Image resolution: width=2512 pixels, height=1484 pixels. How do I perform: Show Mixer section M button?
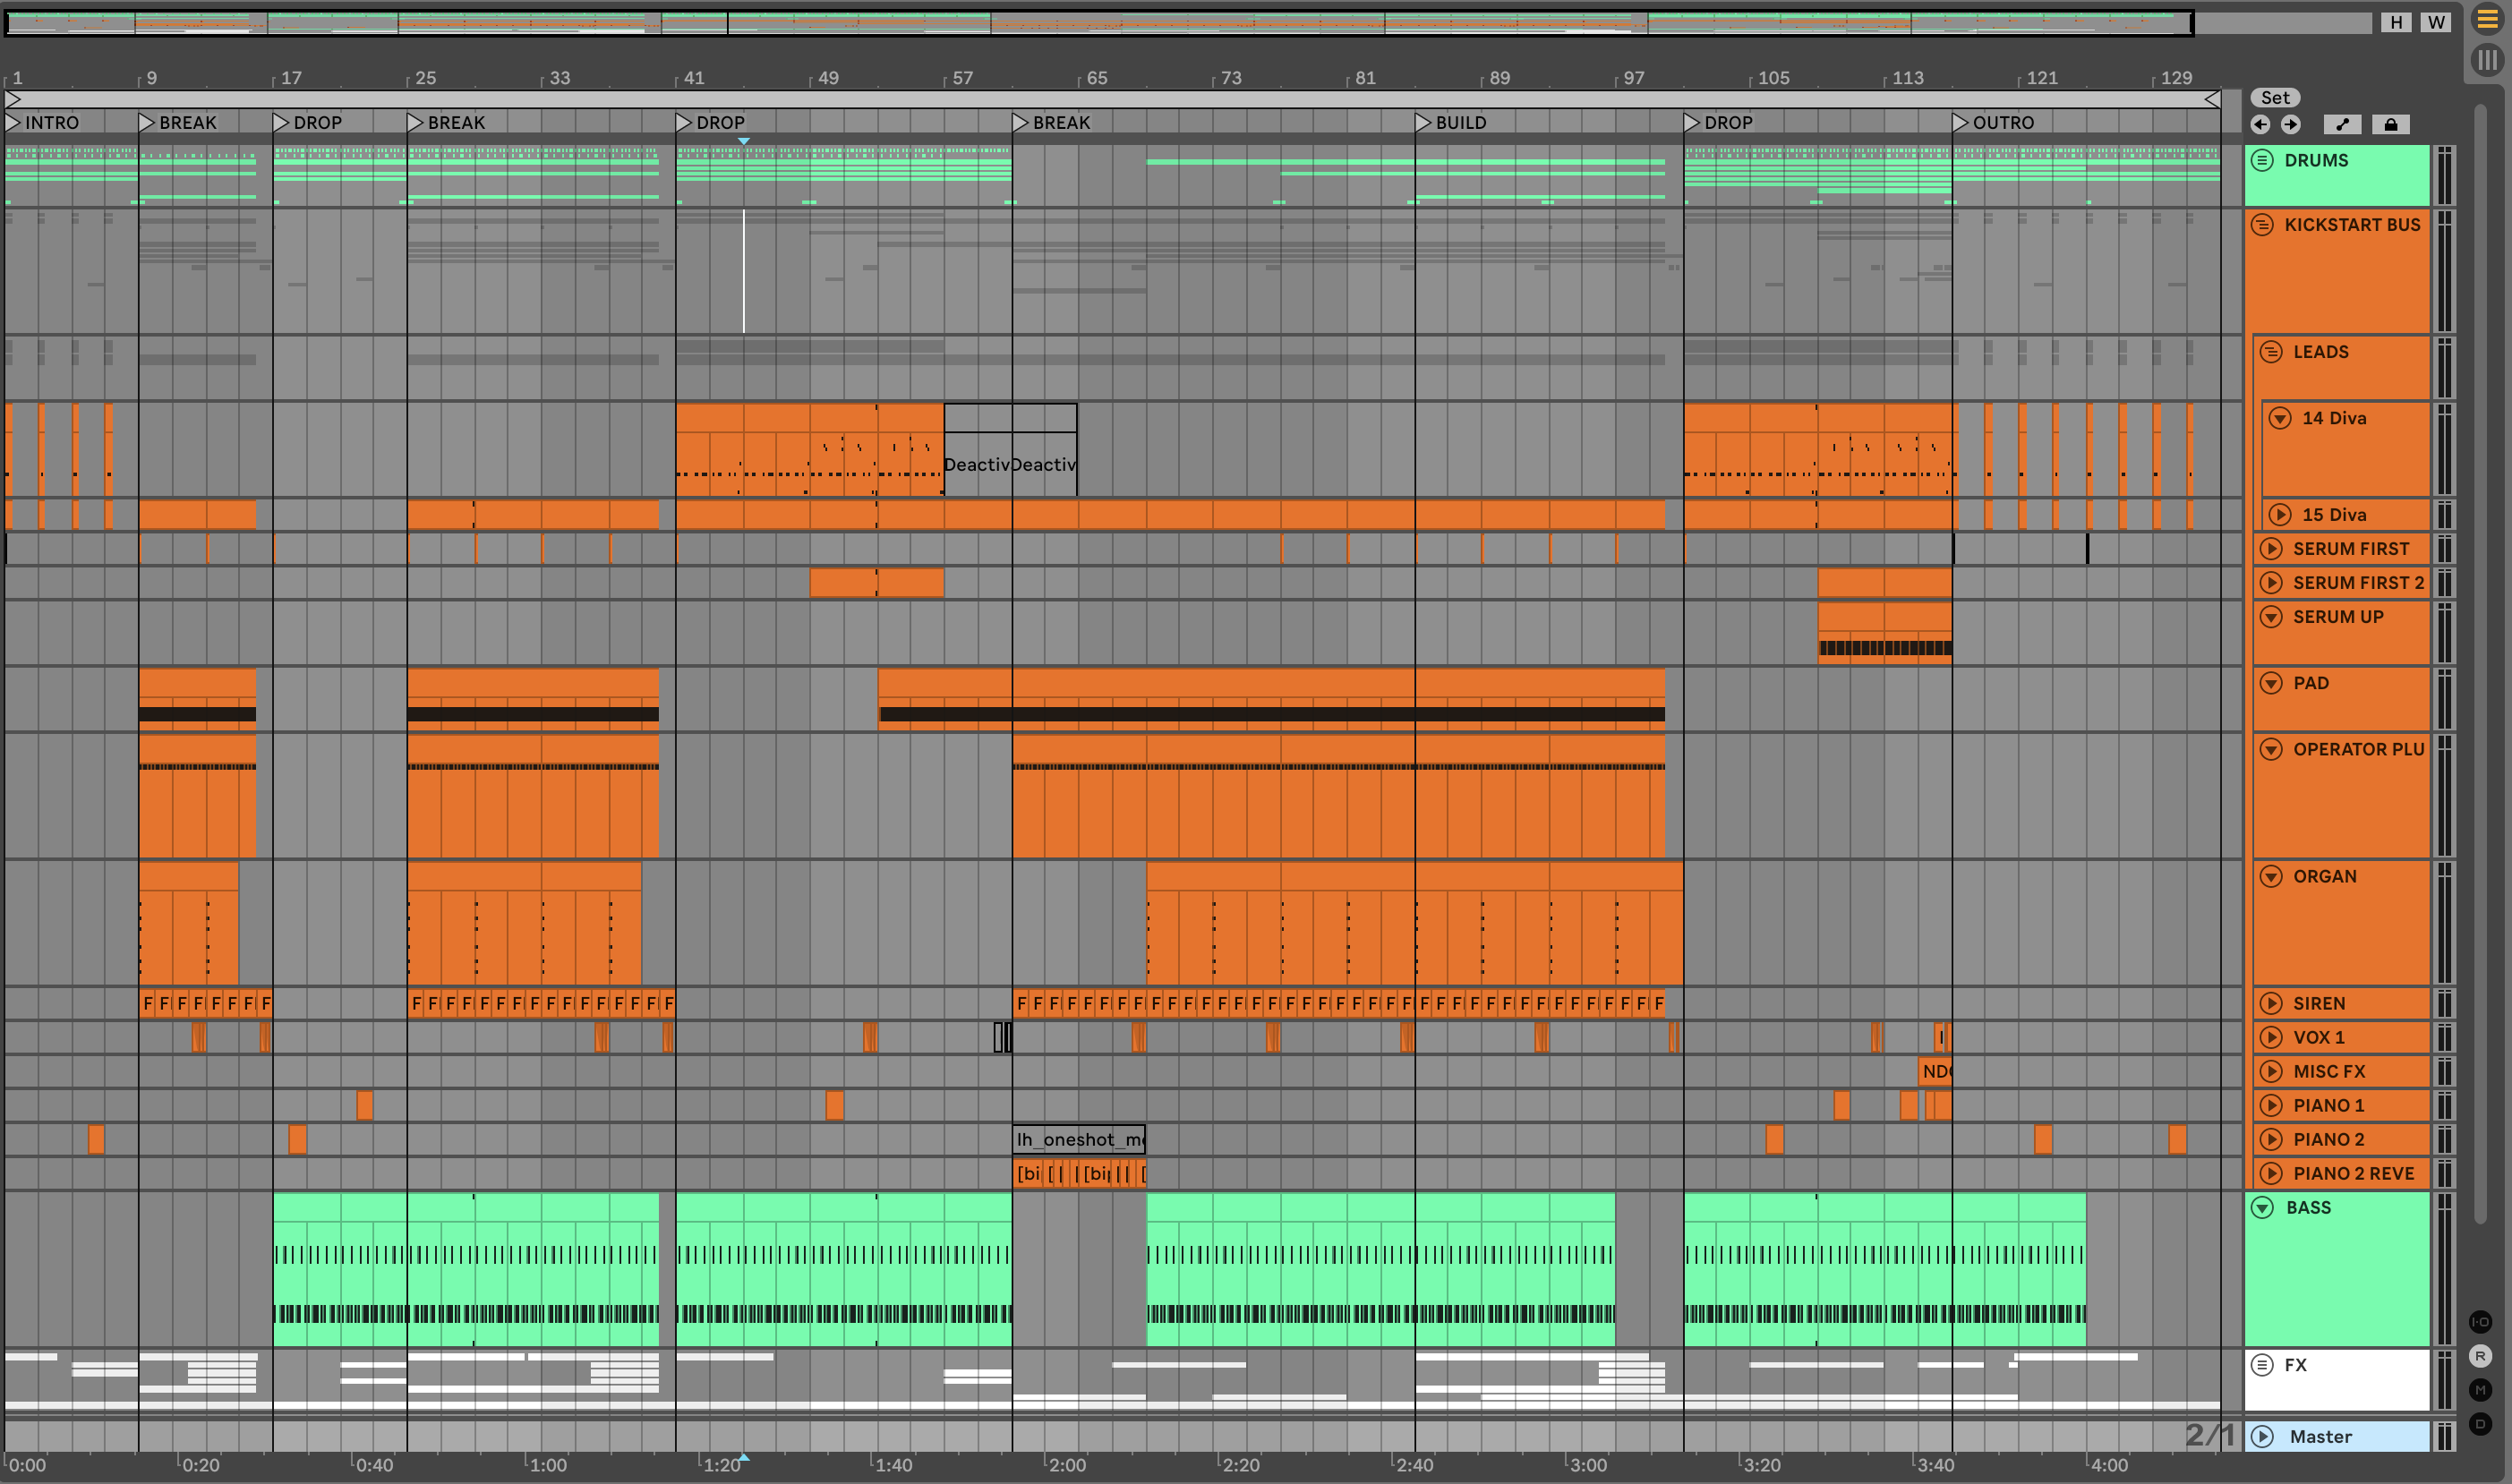pos(2480,1390)
